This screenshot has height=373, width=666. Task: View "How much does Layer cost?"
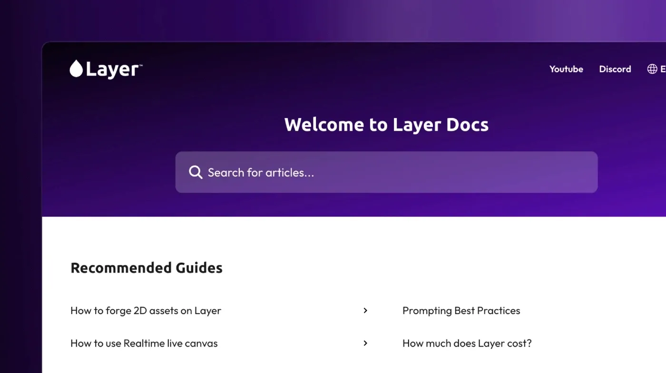(467, 343)
